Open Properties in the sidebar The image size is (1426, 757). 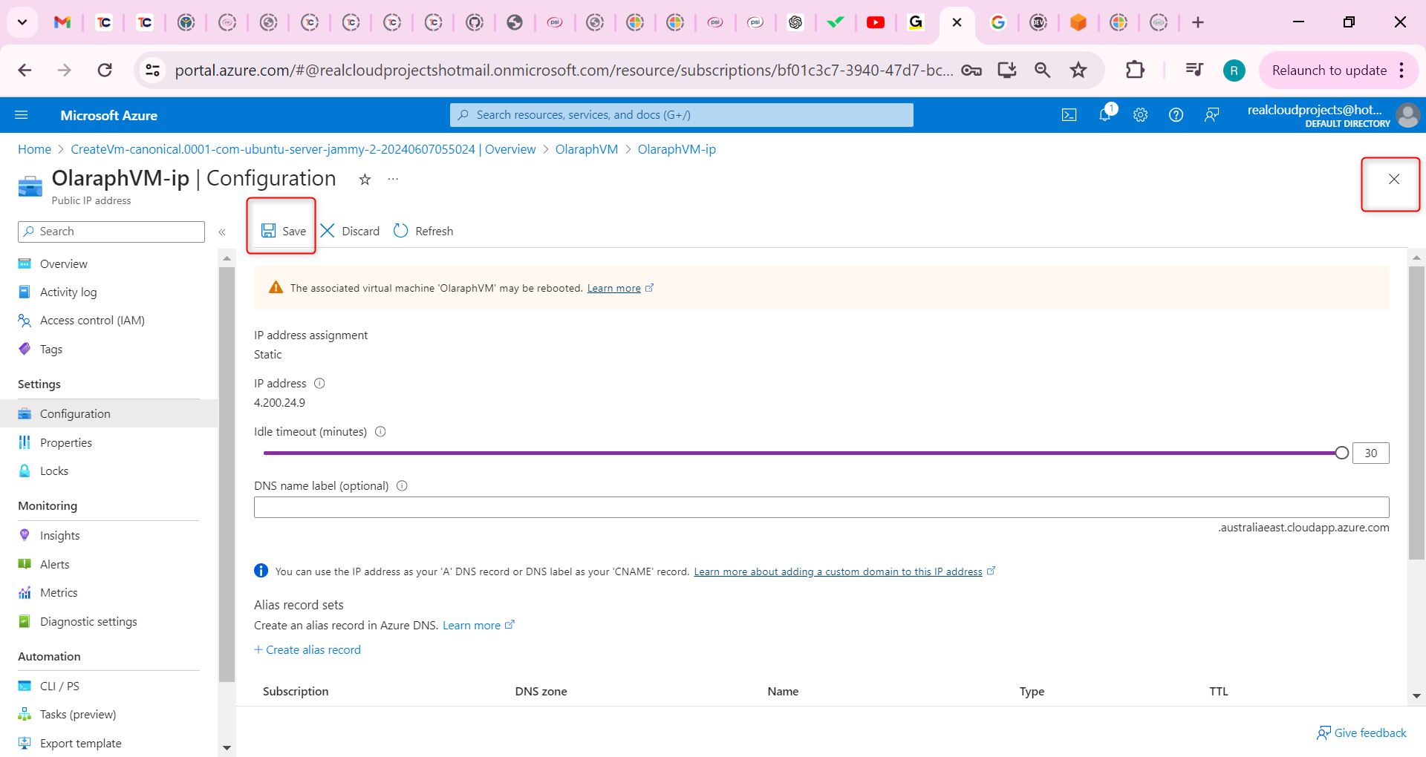pyautogui.click(x=66, y=443)
